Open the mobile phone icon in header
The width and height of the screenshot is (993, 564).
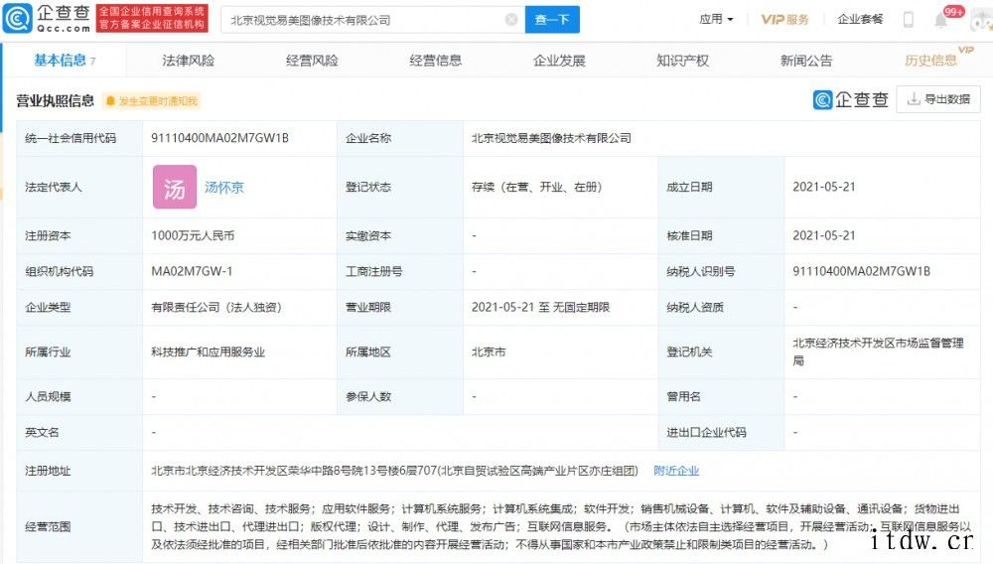(x=909, y=20)
